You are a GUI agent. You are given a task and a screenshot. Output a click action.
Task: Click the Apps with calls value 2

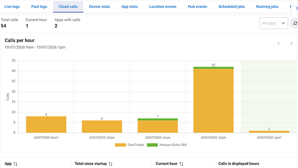tap(56, 26)
